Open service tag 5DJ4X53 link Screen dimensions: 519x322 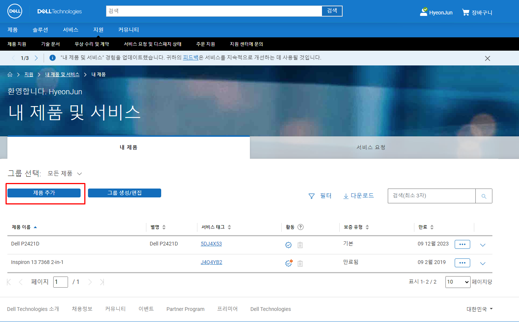[x=211, y=244]
